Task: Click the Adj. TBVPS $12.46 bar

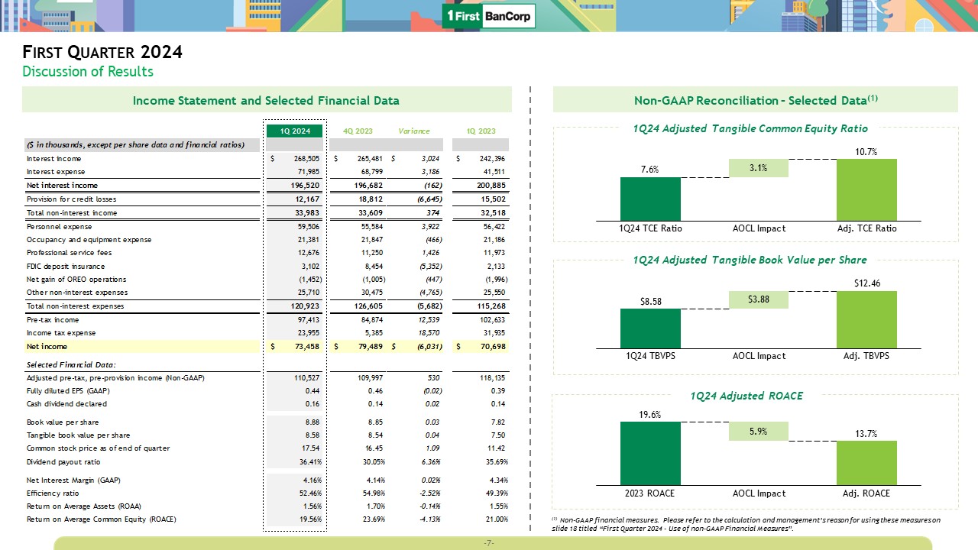Action: 866,319
